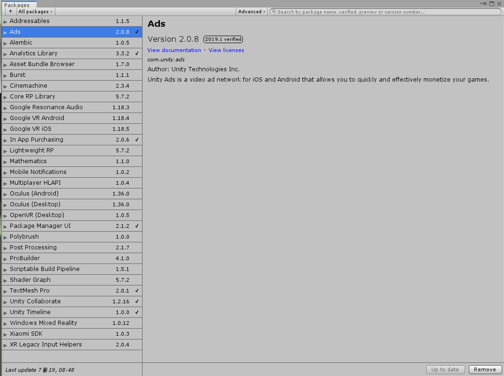This screenshot has width=504, height=376.
Task: Select the TextMesh Pro package
Action: 72,290
